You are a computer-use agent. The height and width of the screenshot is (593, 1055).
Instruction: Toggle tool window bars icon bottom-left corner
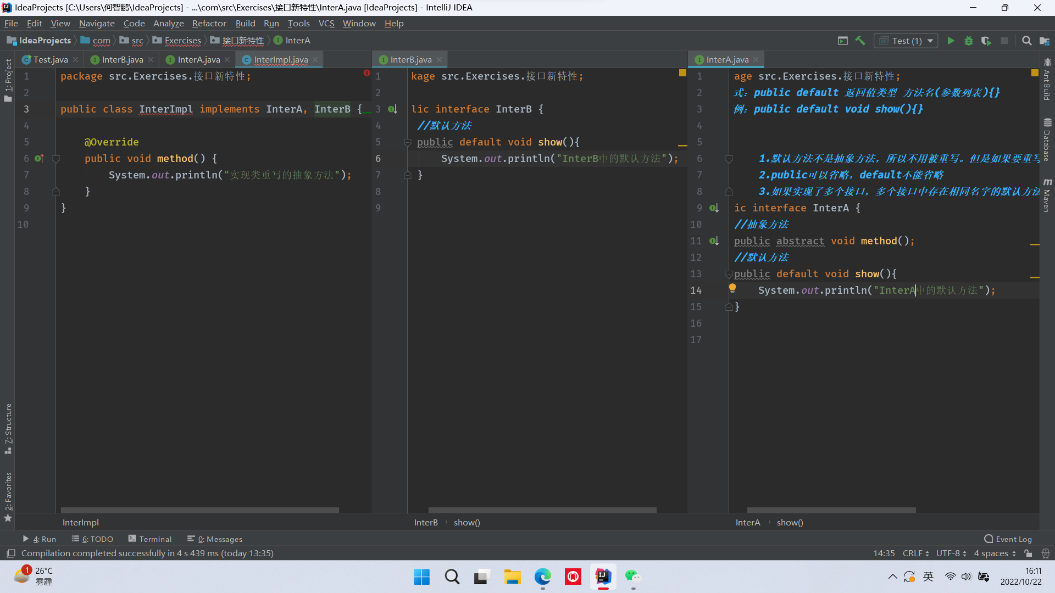(10, 553)
